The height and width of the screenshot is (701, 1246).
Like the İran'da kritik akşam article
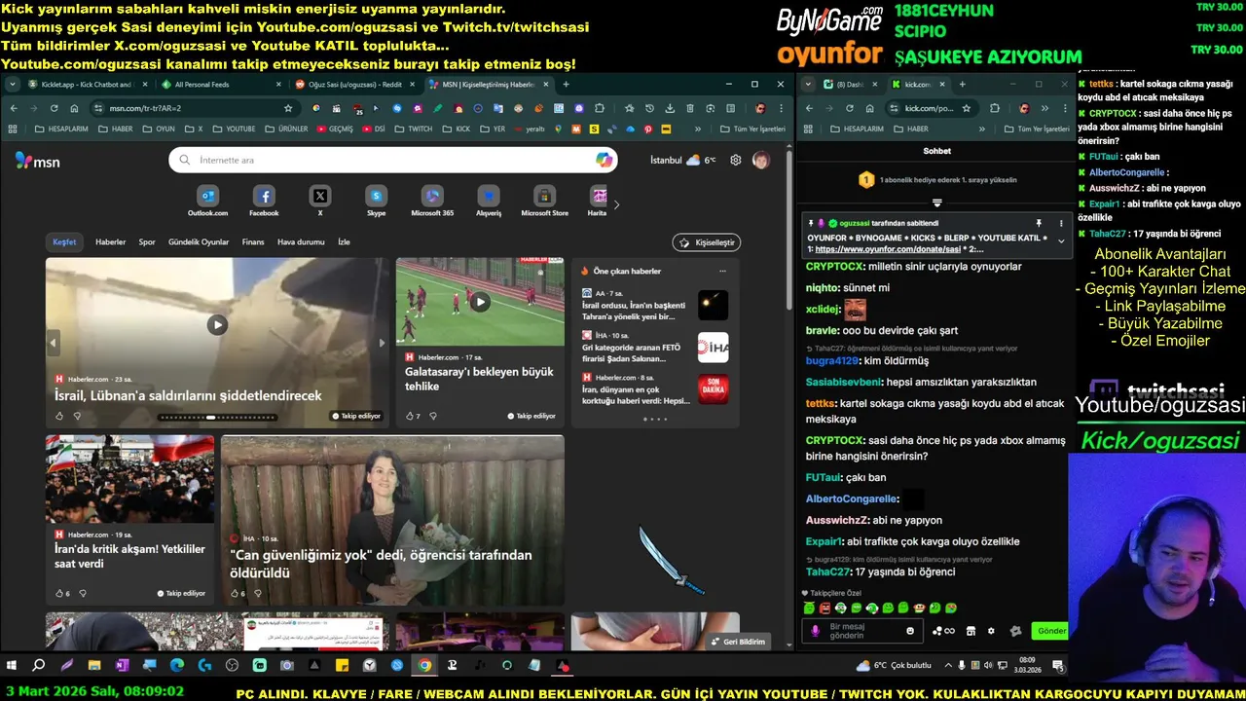(58, 593)
